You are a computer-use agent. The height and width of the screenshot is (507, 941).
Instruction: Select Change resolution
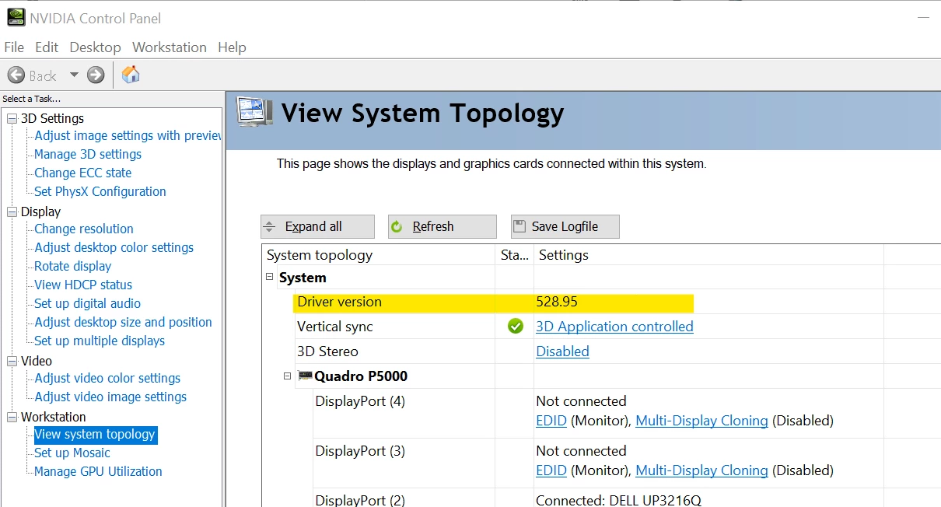click(84, 229)
